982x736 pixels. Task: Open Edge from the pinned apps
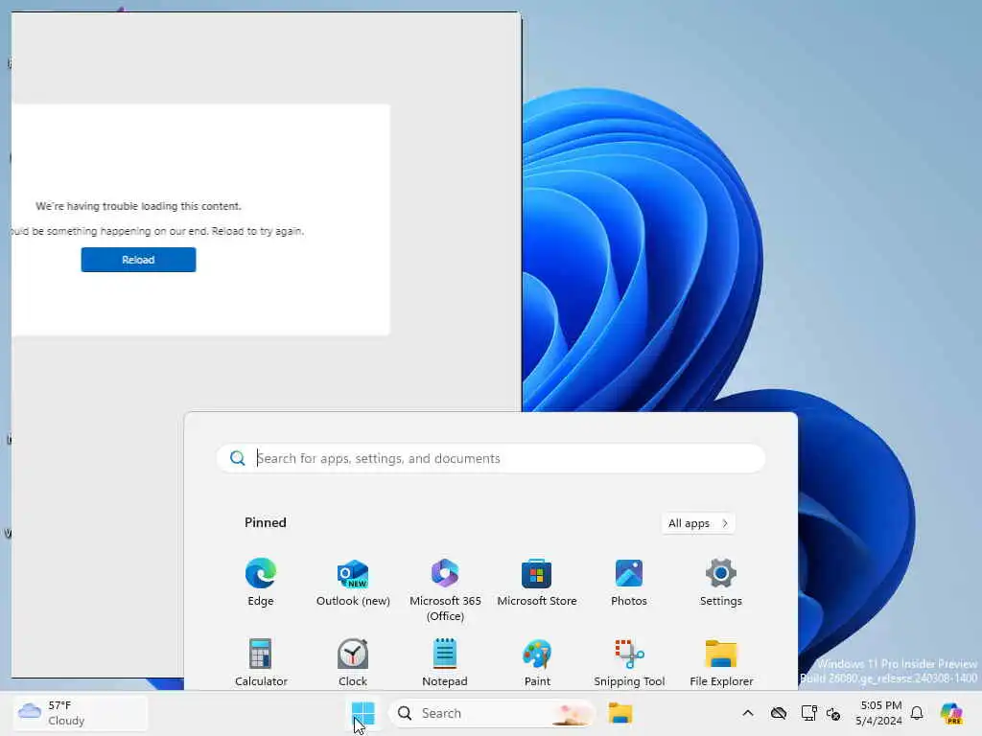pyautogui.click(x=261, y=582)
